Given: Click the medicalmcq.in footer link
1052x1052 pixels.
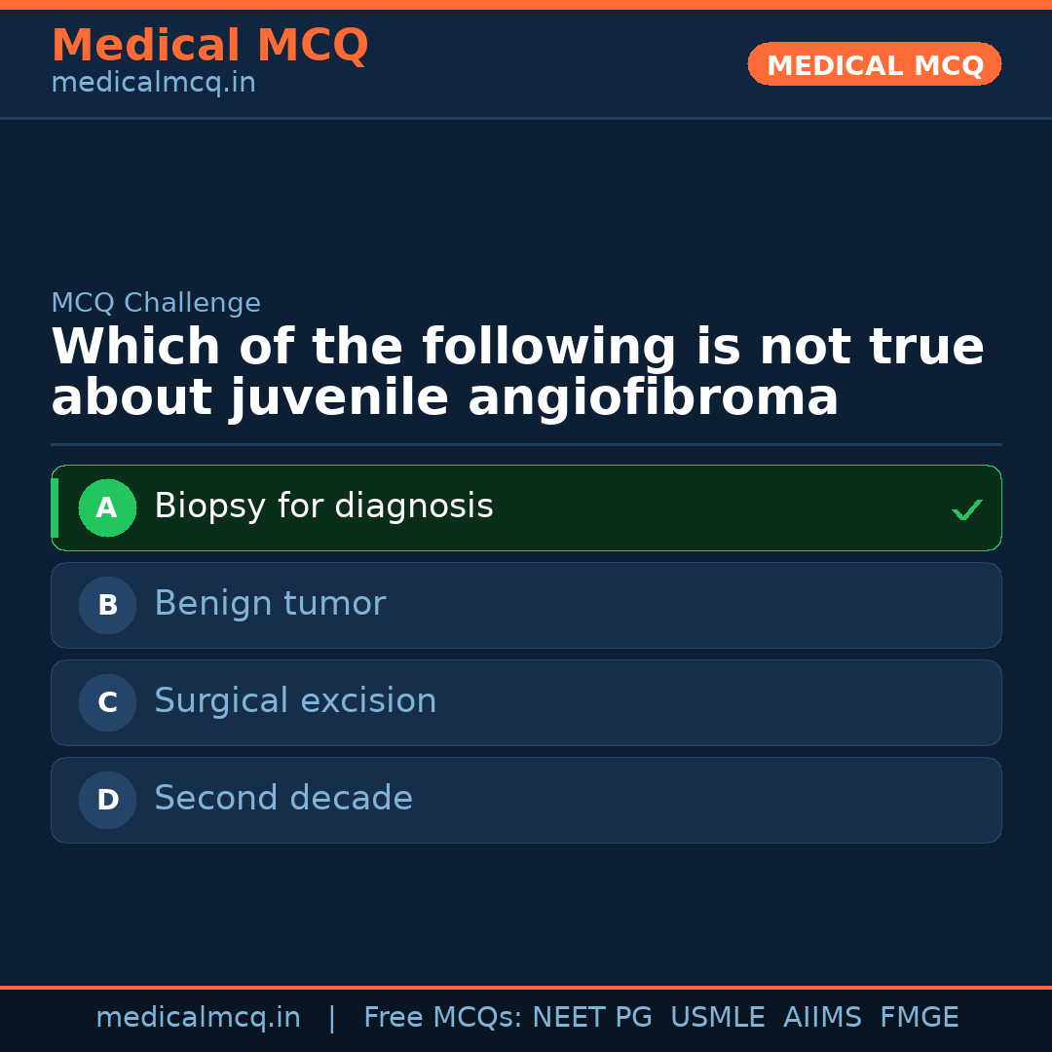Looking at the screenshot, I should pos(198,1017).
